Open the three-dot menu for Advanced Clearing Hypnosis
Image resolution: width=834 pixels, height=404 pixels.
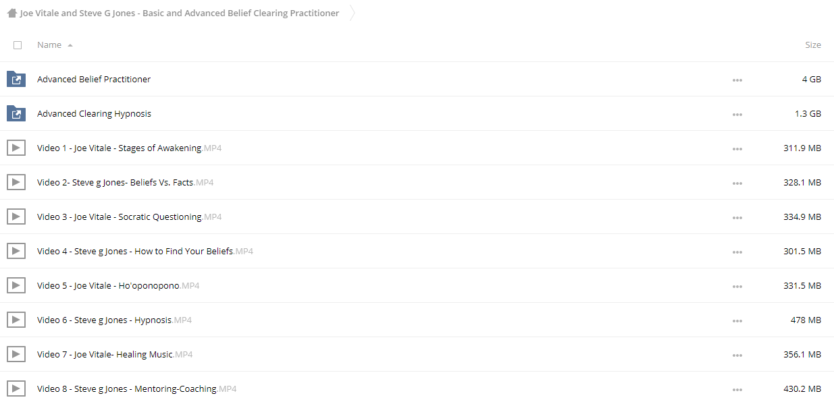pos(737,115)
